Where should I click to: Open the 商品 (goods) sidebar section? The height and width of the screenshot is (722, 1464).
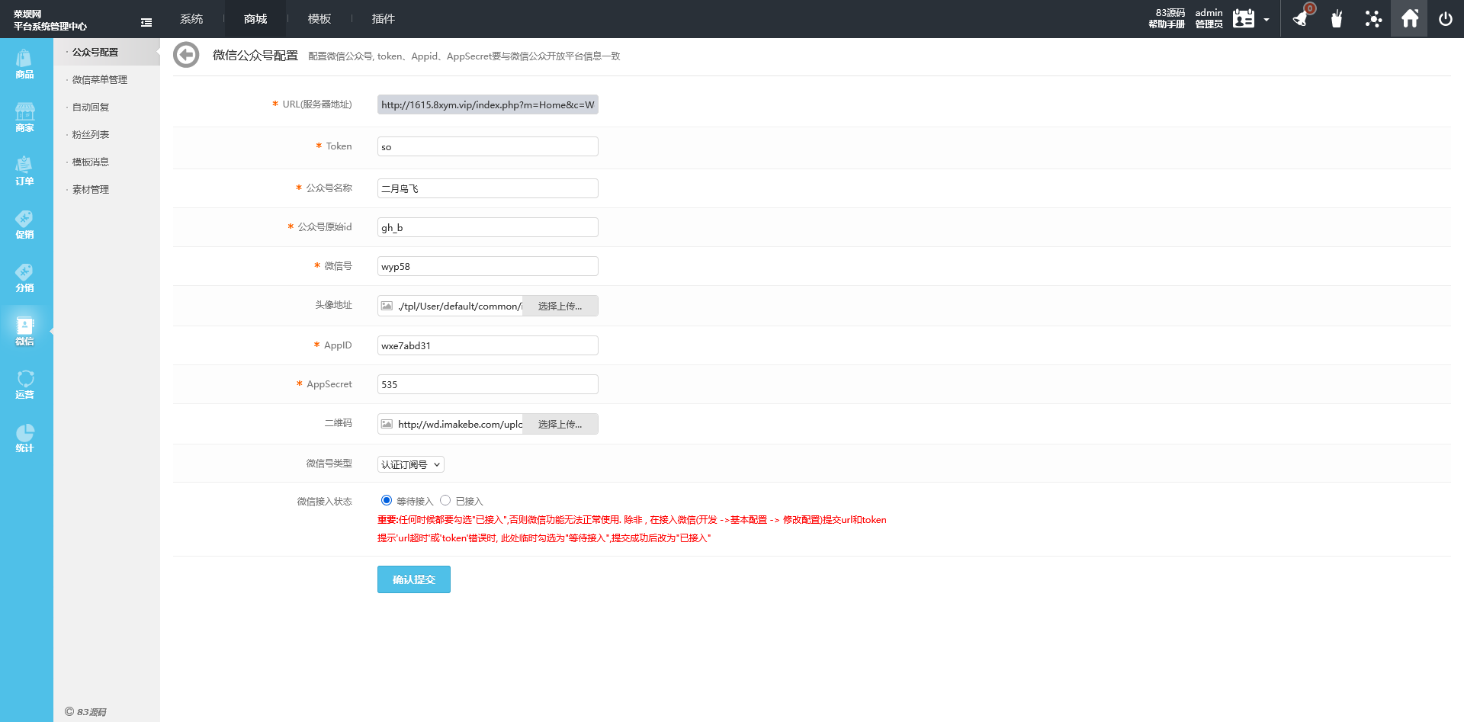[24, 64]
